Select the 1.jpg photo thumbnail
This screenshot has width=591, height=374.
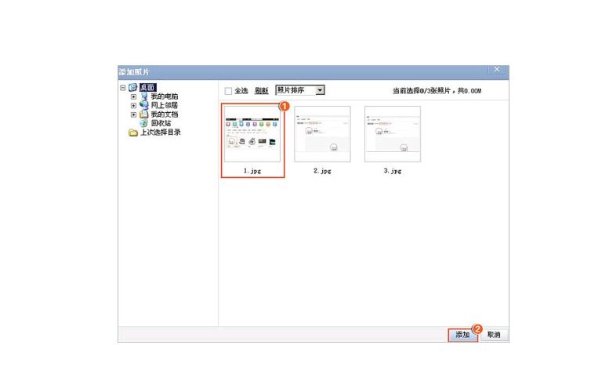(x=252, y=134)
